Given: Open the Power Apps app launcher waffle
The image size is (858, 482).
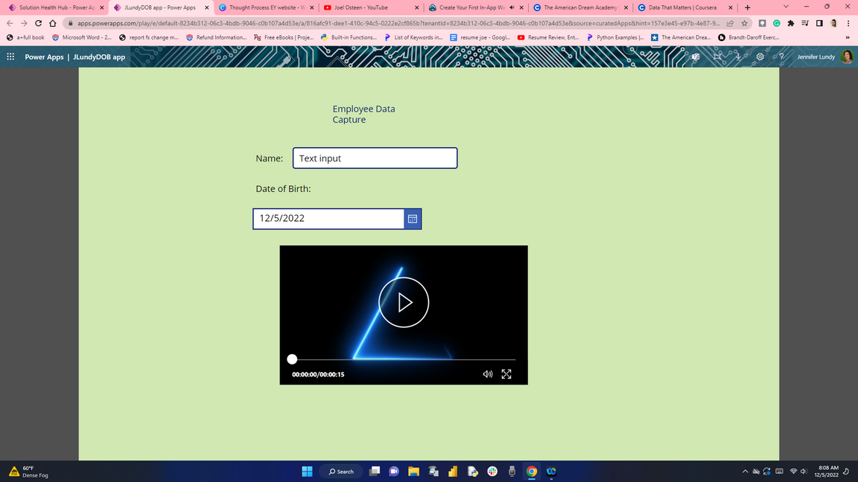Looking at the screenshot, I should [10, 57].
